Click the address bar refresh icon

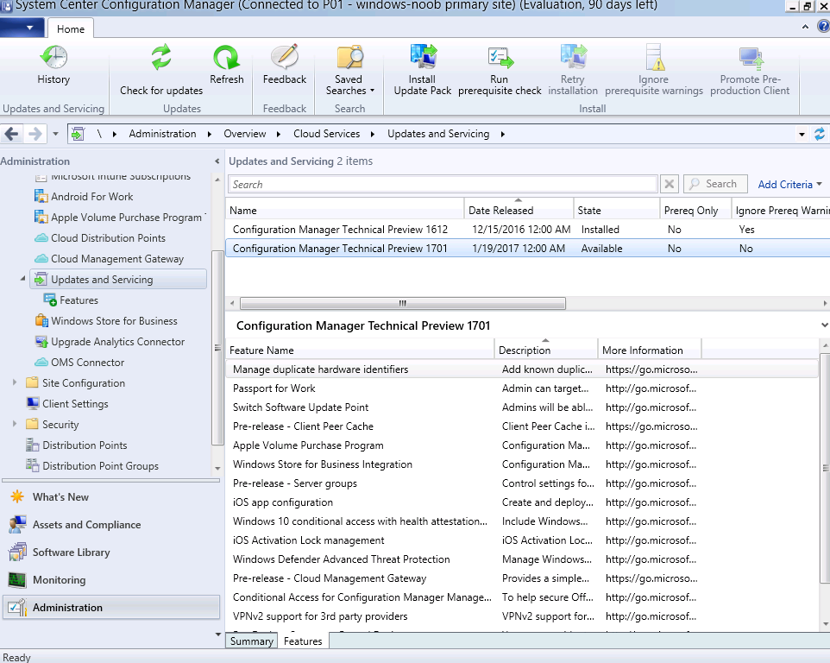point(820,134)
